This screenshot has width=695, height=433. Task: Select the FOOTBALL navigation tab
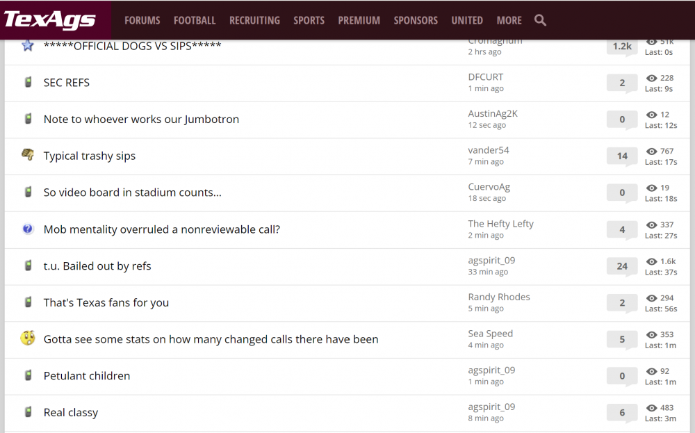point(195,20)
